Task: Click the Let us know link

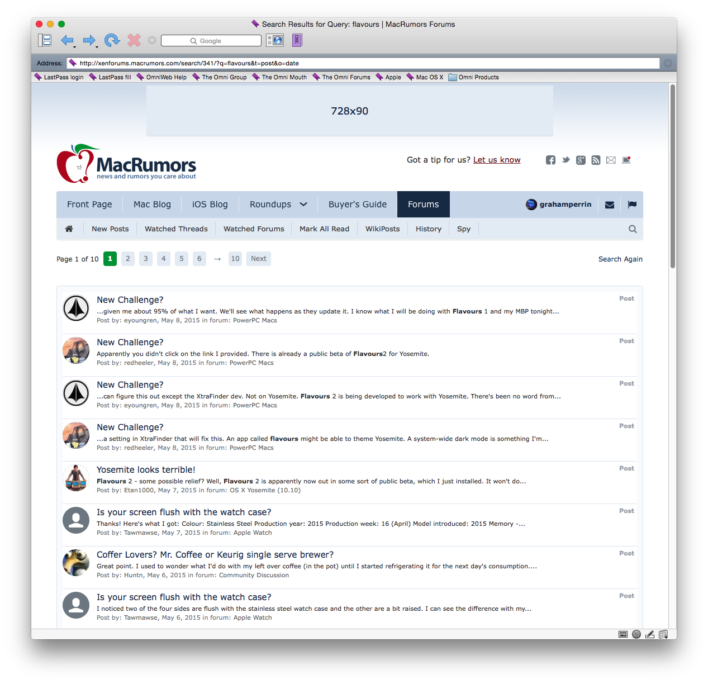Action: click(497, 160)
